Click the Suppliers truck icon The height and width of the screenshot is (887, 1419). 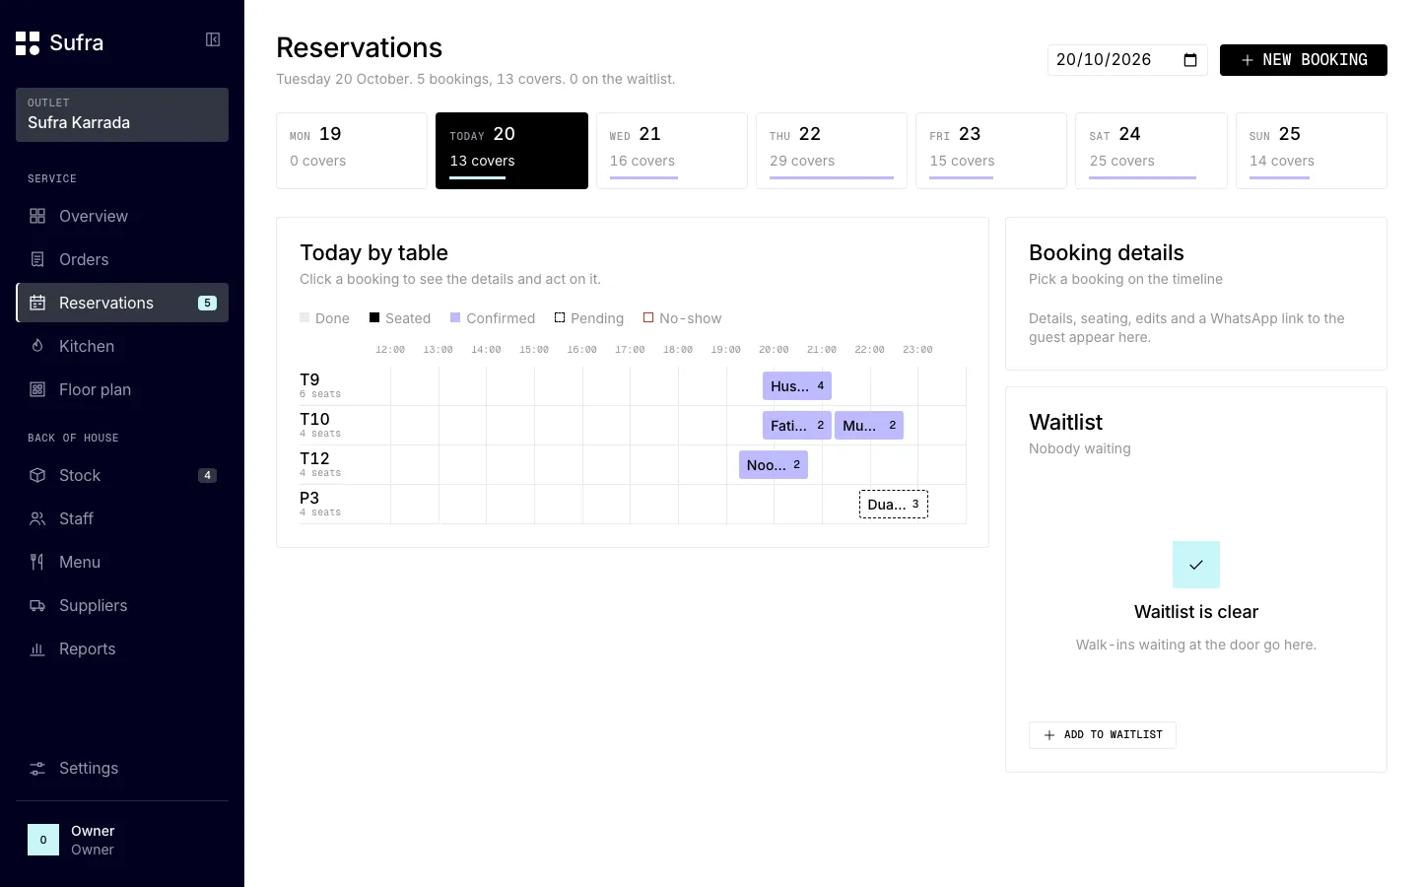pos(37,605)
